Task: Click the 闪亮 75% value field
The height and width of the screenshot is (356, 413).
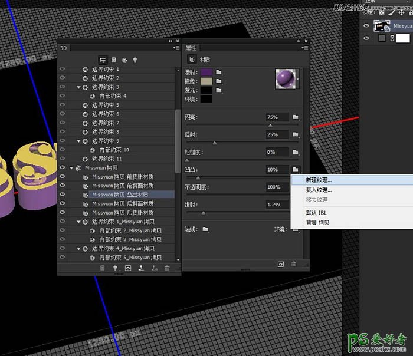Action: pyautogui.click(x=277, y=117)
